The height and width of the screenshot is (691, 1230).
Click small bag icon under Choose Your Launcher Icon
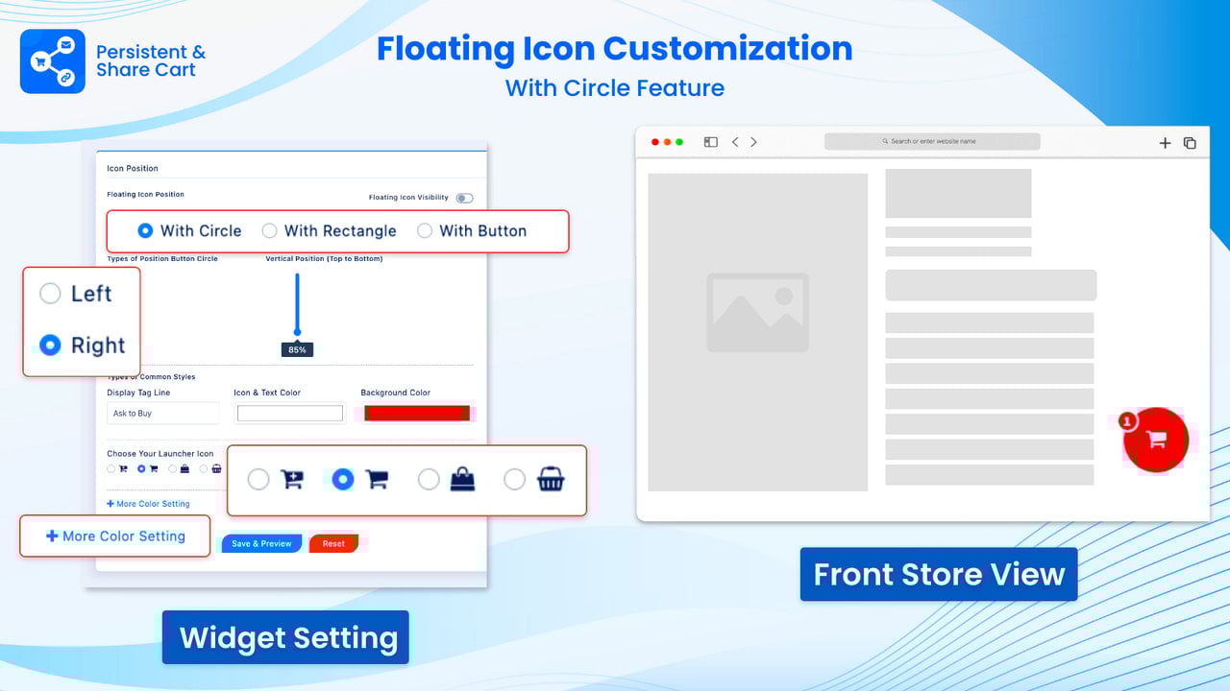(184, 469)
